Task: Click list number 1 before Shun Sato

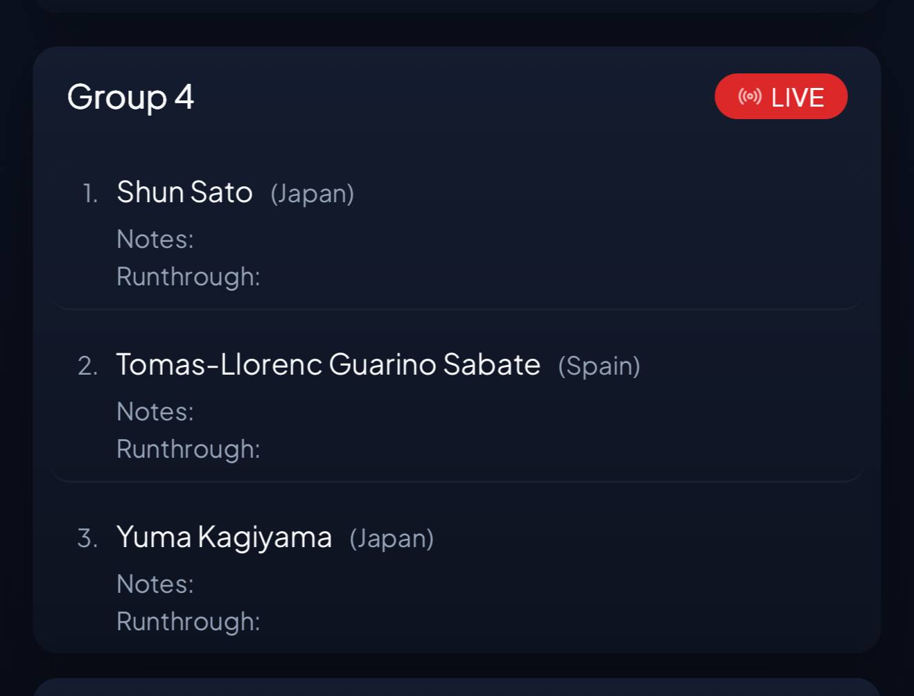Action: 90,193
